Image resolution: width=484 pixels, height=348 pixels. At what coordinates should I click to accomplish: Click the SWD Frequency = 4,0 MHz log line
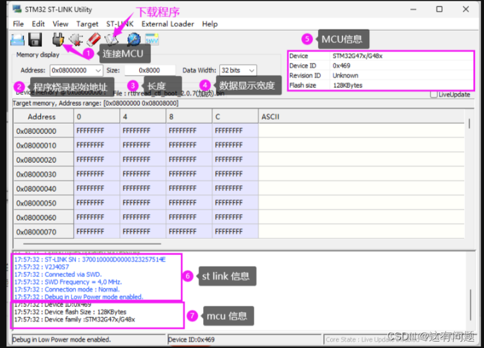68,282
